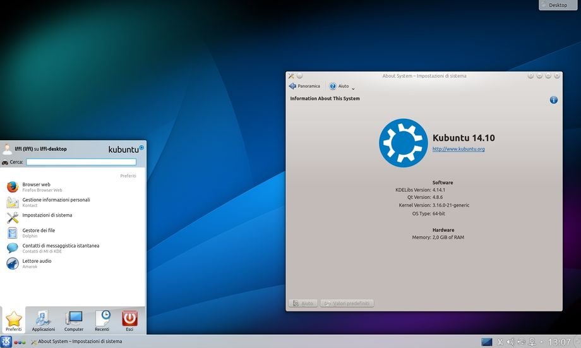
Task: Show hidden system tray icons arrow
Action: click(x=542, y=342)
